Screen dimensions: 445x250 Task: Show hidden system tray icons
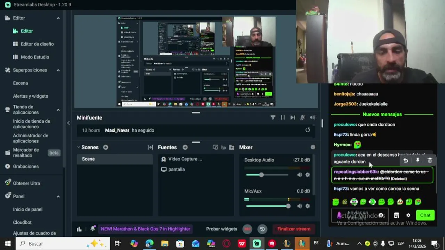coord(359,243)
